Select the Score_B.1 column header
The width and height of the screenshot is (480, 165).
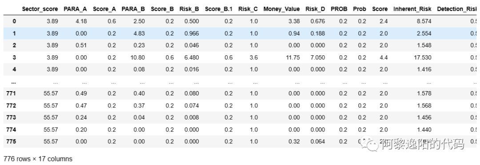click(x=219, y=9)
